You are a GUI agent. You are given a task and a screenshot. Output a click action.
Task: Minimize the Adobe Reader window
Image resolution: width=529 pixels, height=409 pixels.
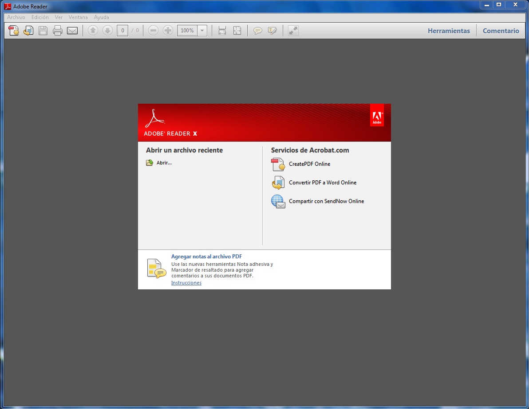486,5
